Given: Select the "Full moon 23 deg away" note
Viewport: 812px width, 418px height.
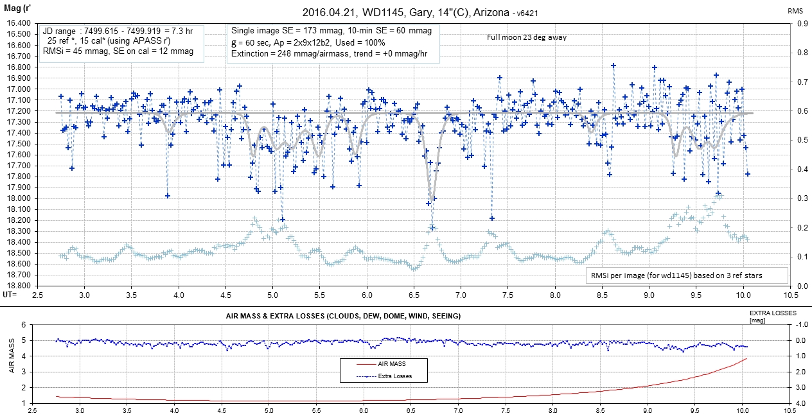Looking at the screenshot, I should click(x=527, y=37).
